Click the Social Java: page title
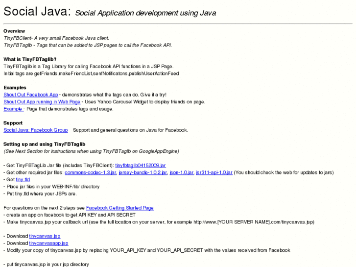The image size is (356, 267). point(37,11)
